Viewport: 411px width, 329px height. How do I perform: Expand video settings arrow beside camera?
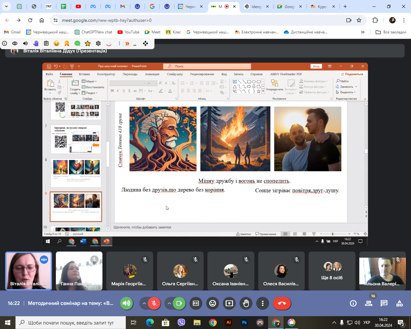pyautogui.click(x=169, y=303)
